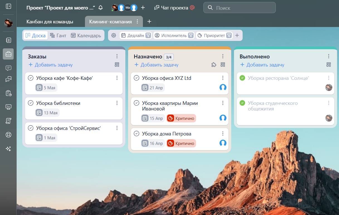Image resolution: width=339 pixels, height=215 pixels.
Task: Open Чат проекта
Action: click(174, 8)
